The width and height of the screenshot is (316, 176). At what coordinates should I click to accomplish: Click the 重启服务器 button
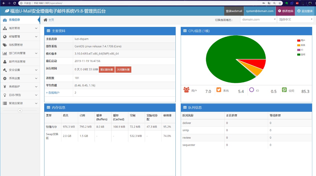107,70
